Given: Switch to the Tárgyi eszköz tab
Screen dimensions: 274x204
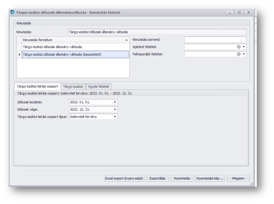Looking at the screenshot, I should tap(73, 87).
